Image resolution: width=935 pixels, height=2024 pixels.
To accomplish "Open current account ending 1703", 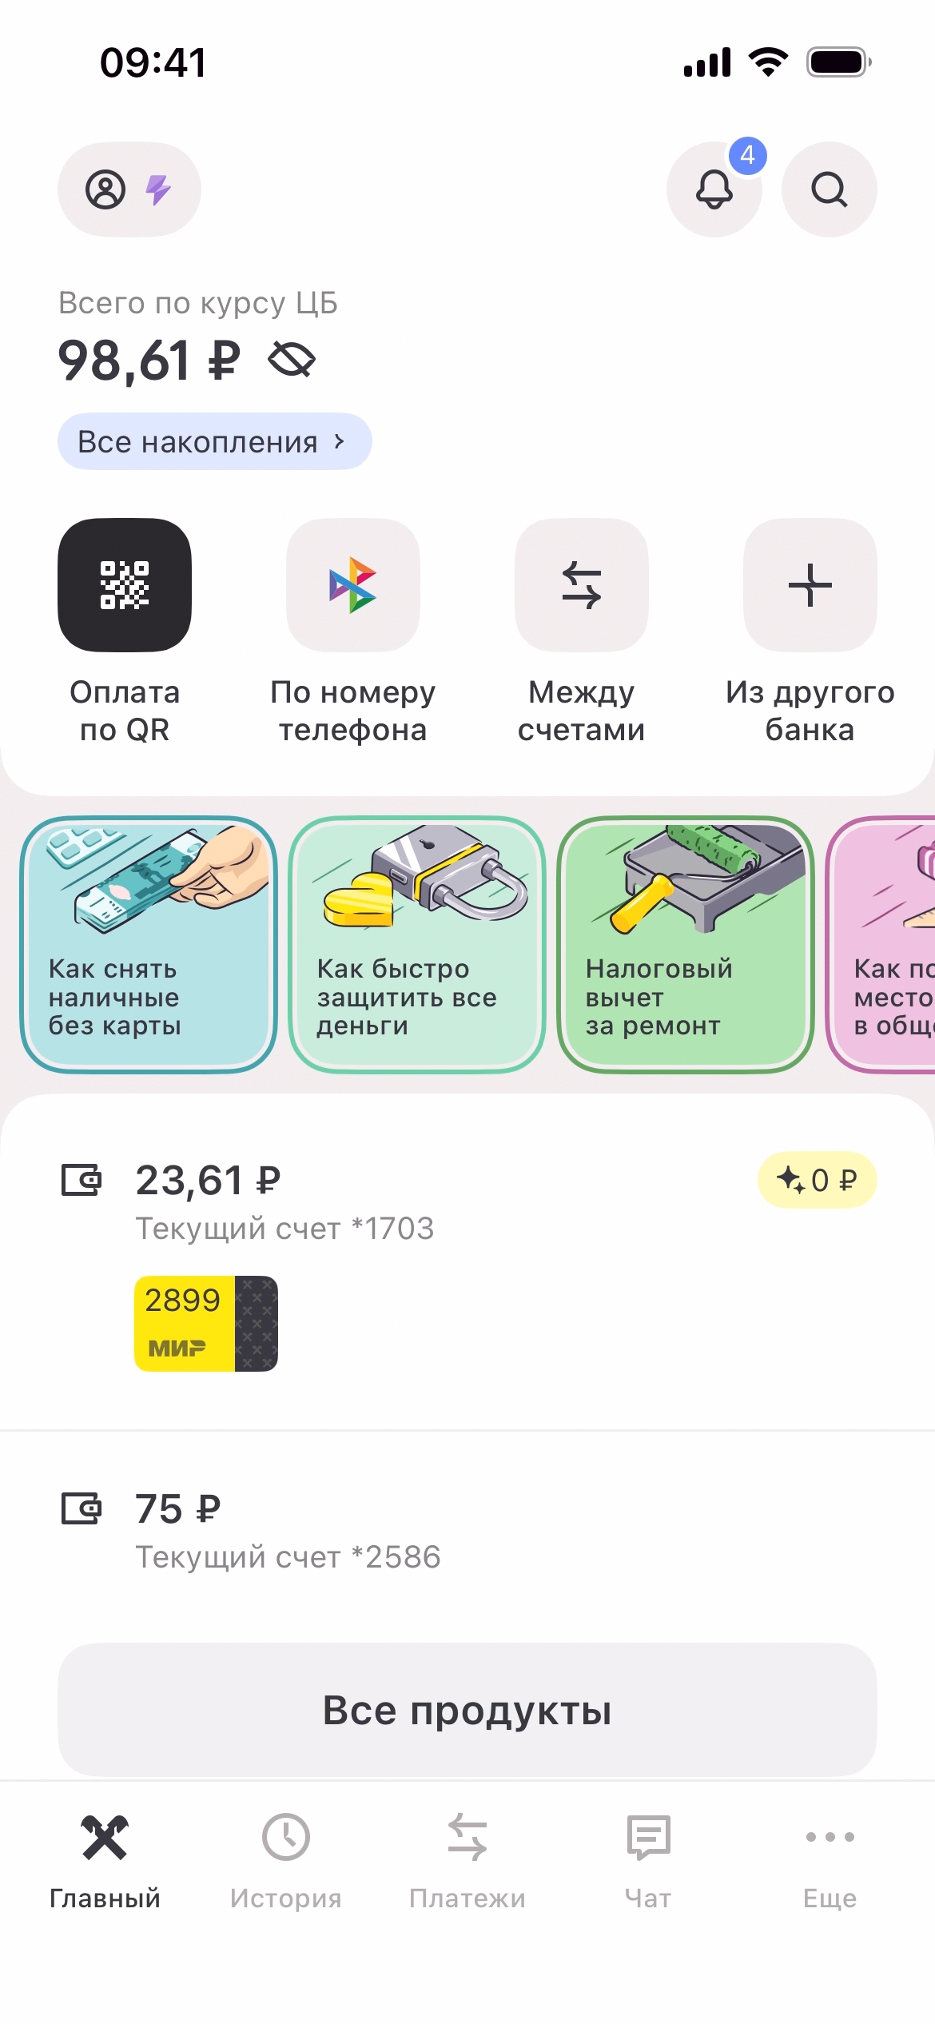I will (x=284, y=1202).
